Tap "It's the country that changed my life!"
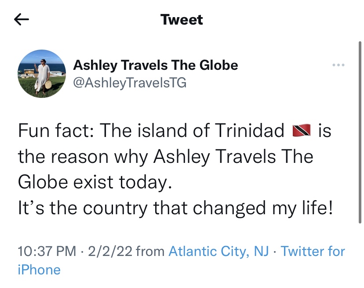Image resolution: width=364 pixels, height=288 pixels. point(175,207)
